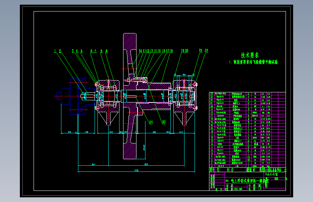This screenshot has height=202, width=313.
Task: Click part balloon number 9
Action: click(x=106, y=51)
